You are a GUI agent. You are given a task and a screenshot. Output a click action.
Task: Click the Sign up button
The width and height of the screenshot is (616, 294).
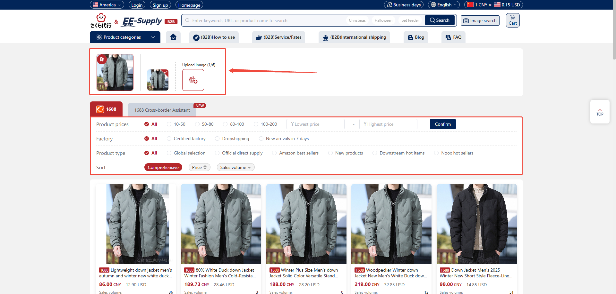(x=160, y=5)
